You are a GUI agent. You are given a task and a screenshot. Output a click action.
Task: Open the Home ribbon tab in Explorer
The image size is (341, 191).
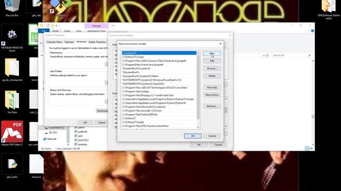[x=55, y=31]
